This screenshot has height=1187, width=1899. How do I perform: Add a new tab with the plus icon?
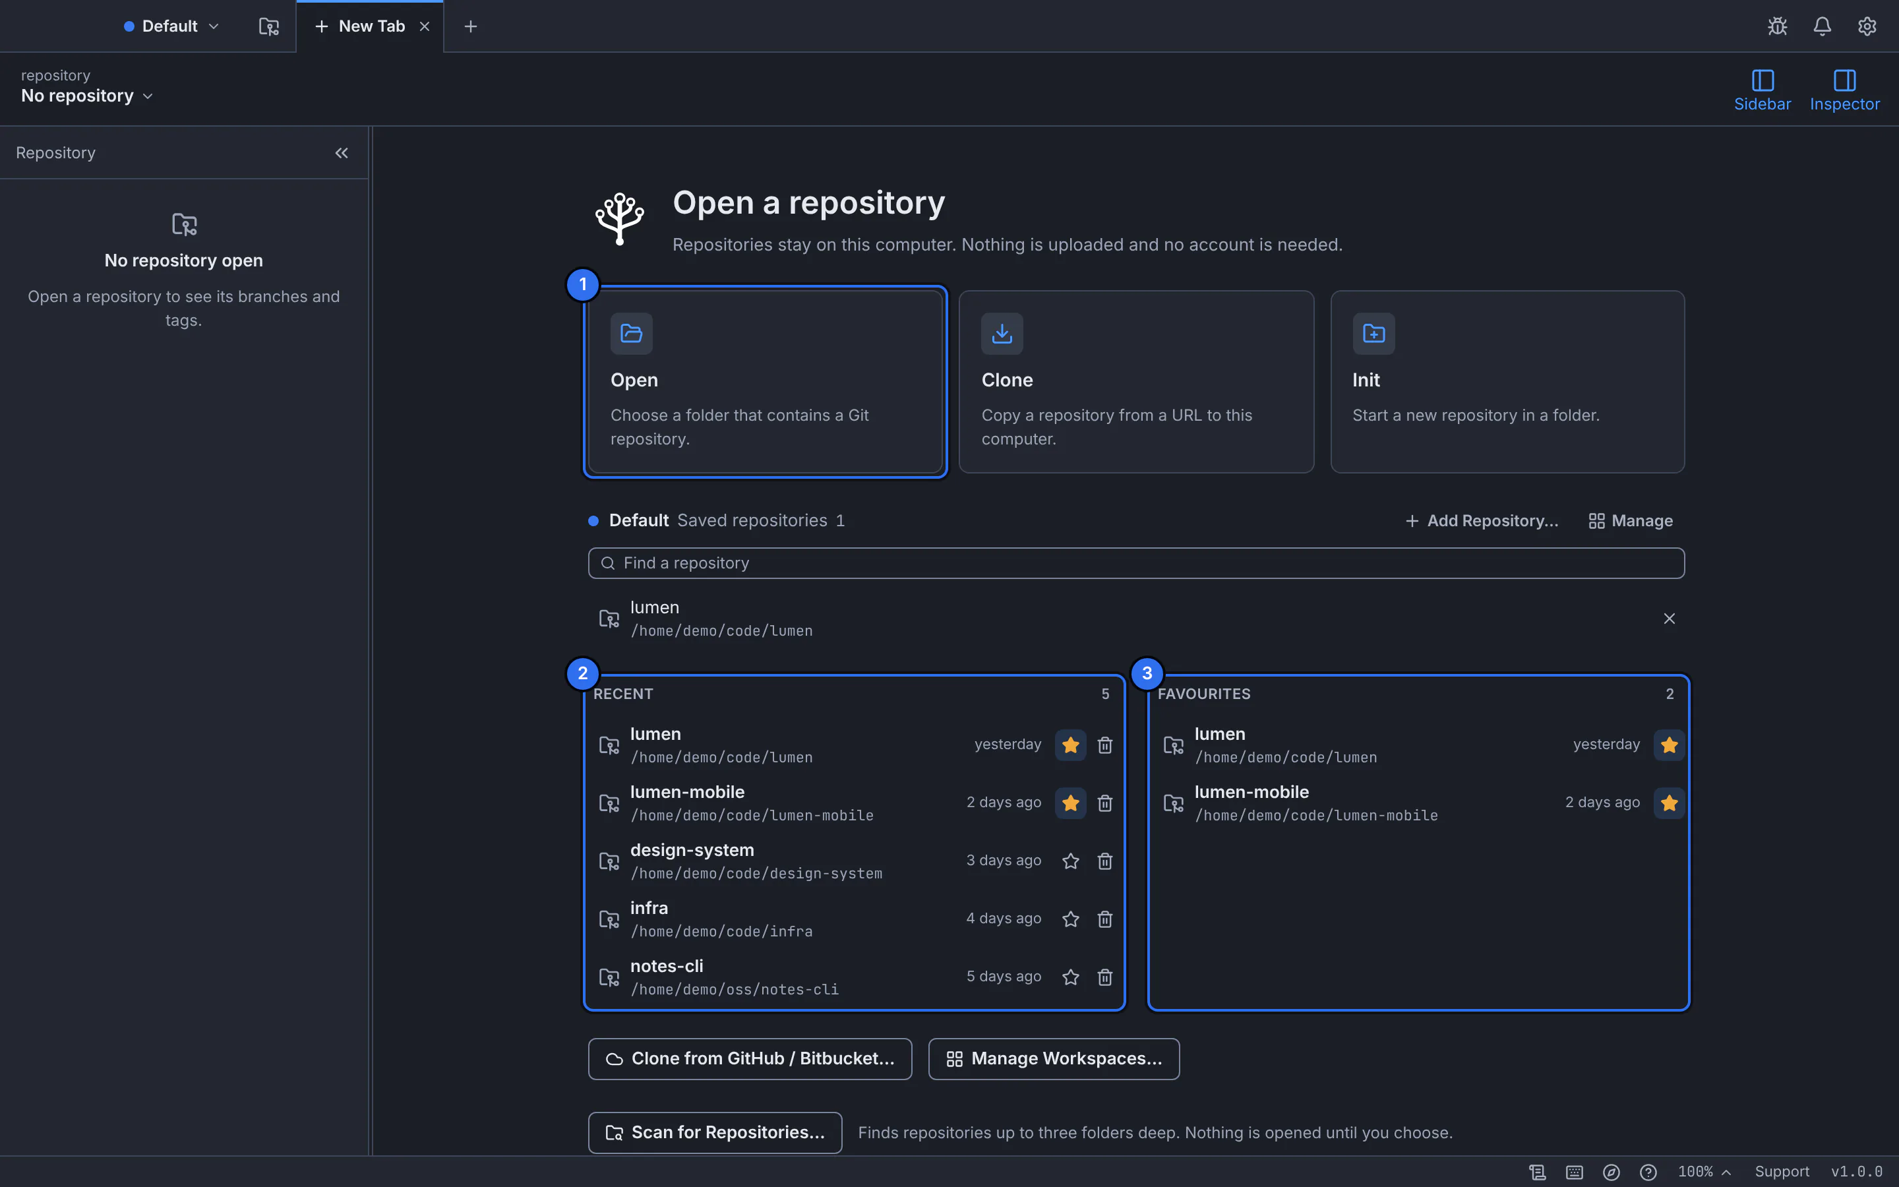pos(471,26)
